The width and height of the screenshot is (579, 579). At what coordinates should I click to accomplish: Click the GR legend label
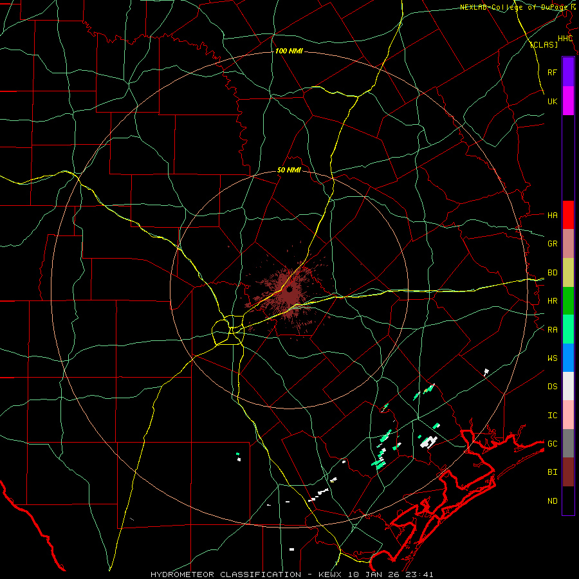pos(552,244)
